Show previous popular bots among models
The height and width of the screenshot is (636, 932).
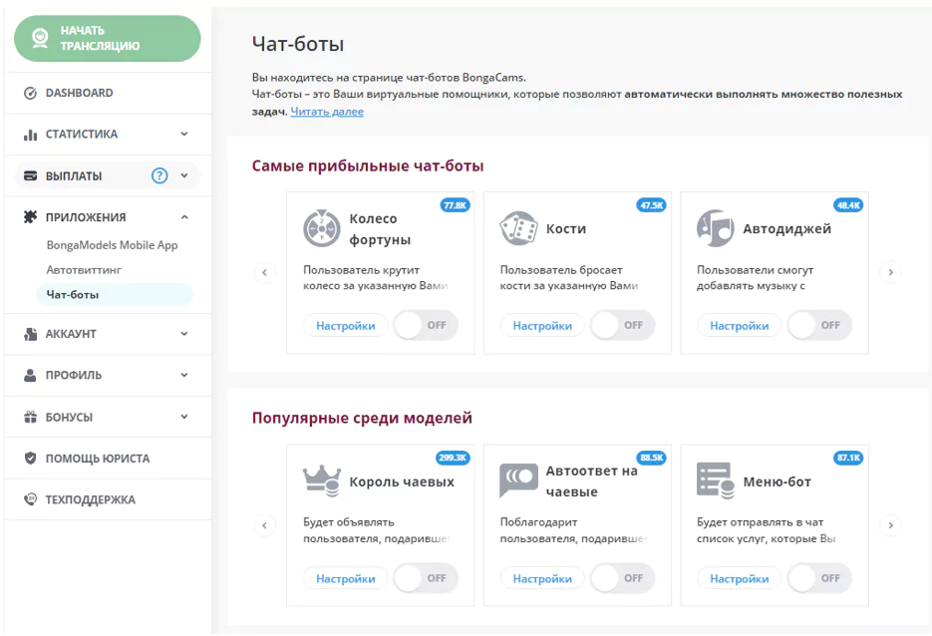click(264, 525)
